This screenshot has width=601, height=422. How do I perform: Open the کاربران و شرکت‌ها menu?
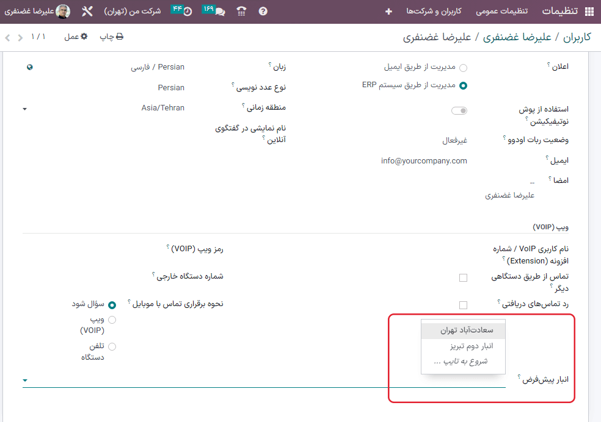click(433, 11)
